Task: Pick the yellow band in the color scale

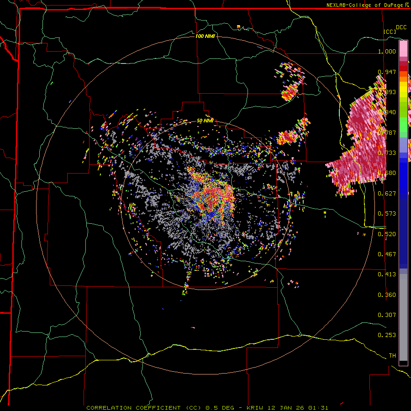Action: click(403, 90)
